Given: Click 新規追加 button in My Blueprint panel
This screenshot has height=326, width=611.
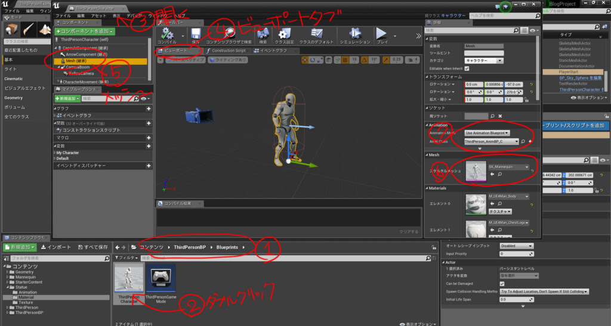Looking at the screenshot, I should 67,99.
